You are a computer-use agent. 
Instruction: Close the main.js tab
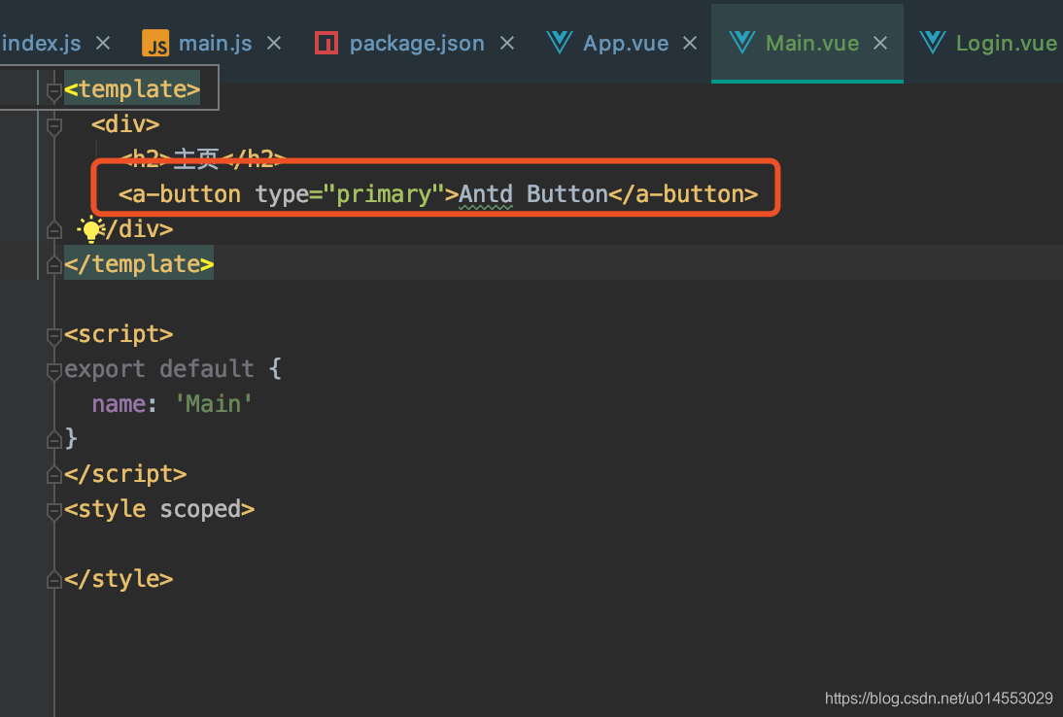(273, 43)
